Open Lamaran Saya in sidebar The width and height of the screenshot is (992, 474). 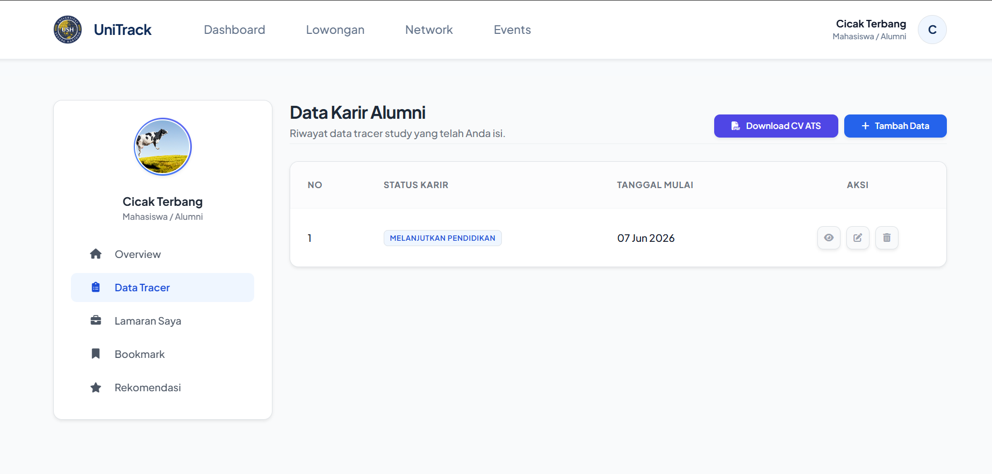point(162,321)
